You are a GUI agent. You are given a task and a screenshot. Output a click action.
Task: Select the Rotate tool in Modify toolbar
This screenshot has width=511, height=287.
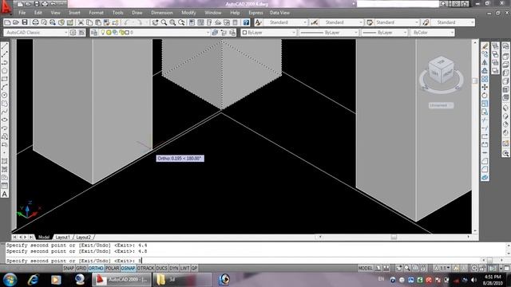(485, 96)
